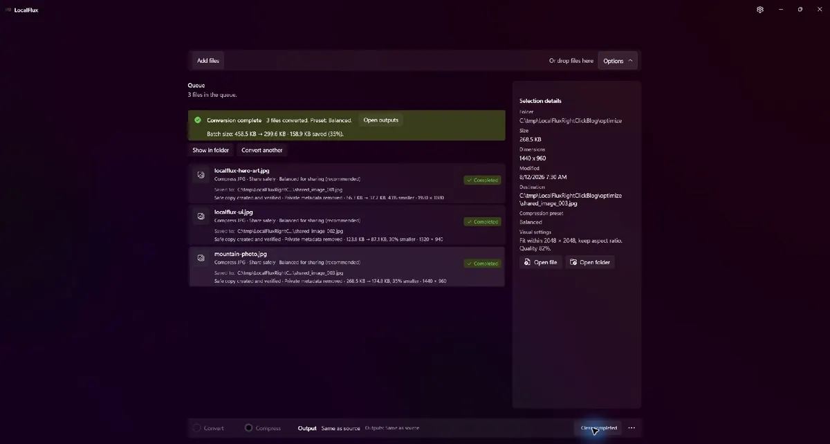Click '3 files in the queue.' text
The height and width of the screenshot is (444, 830).
212,95
